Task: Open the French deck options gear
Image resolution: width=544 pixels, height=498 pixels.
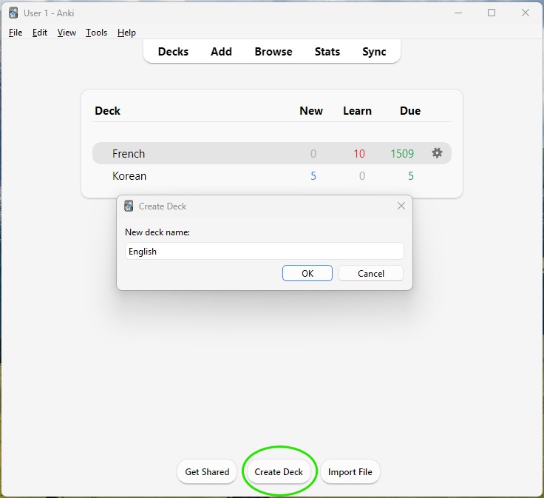Action: [437, 152]
